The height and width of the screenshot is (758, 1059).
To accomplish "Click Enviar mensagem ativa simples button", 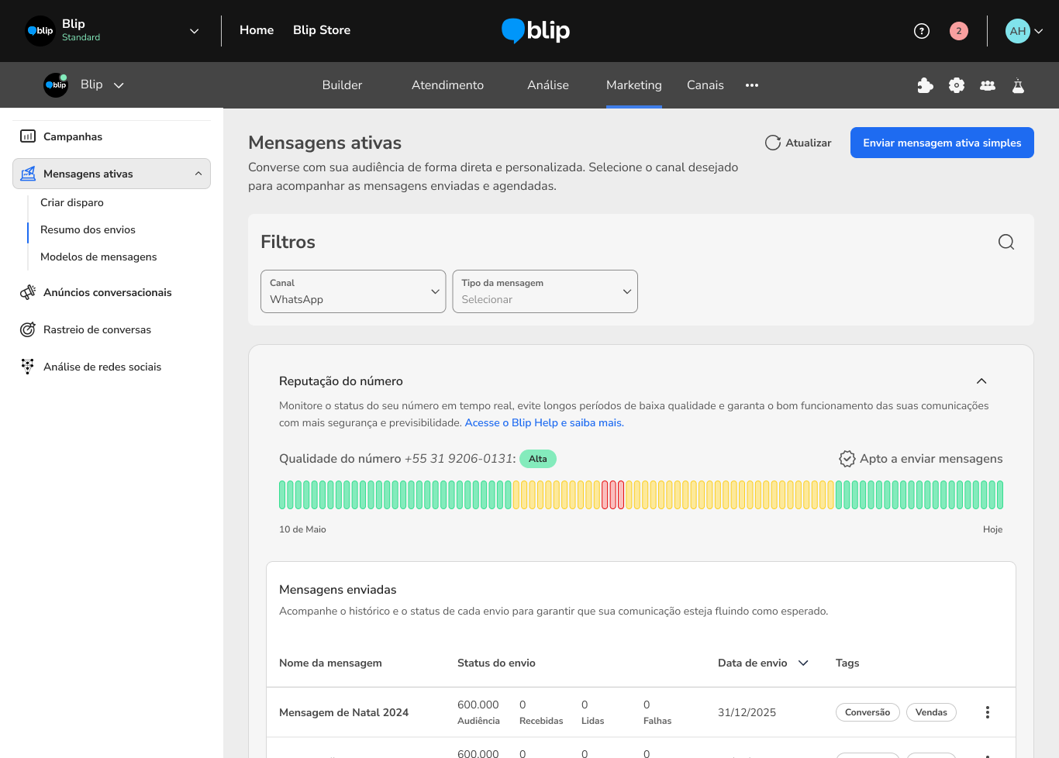I will pos(941,143).
